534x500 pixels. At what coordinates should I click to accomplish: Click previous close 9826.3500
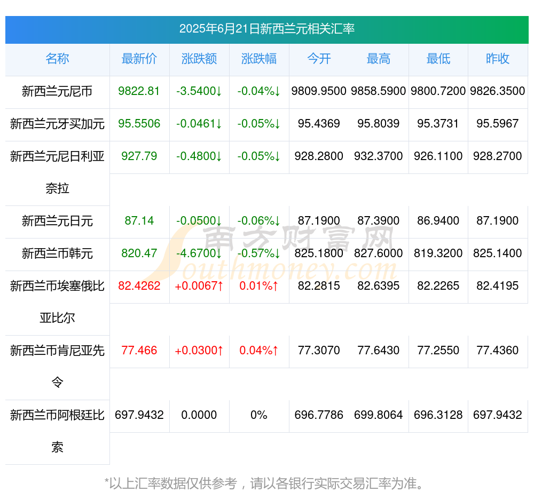(x=498, y=91)
